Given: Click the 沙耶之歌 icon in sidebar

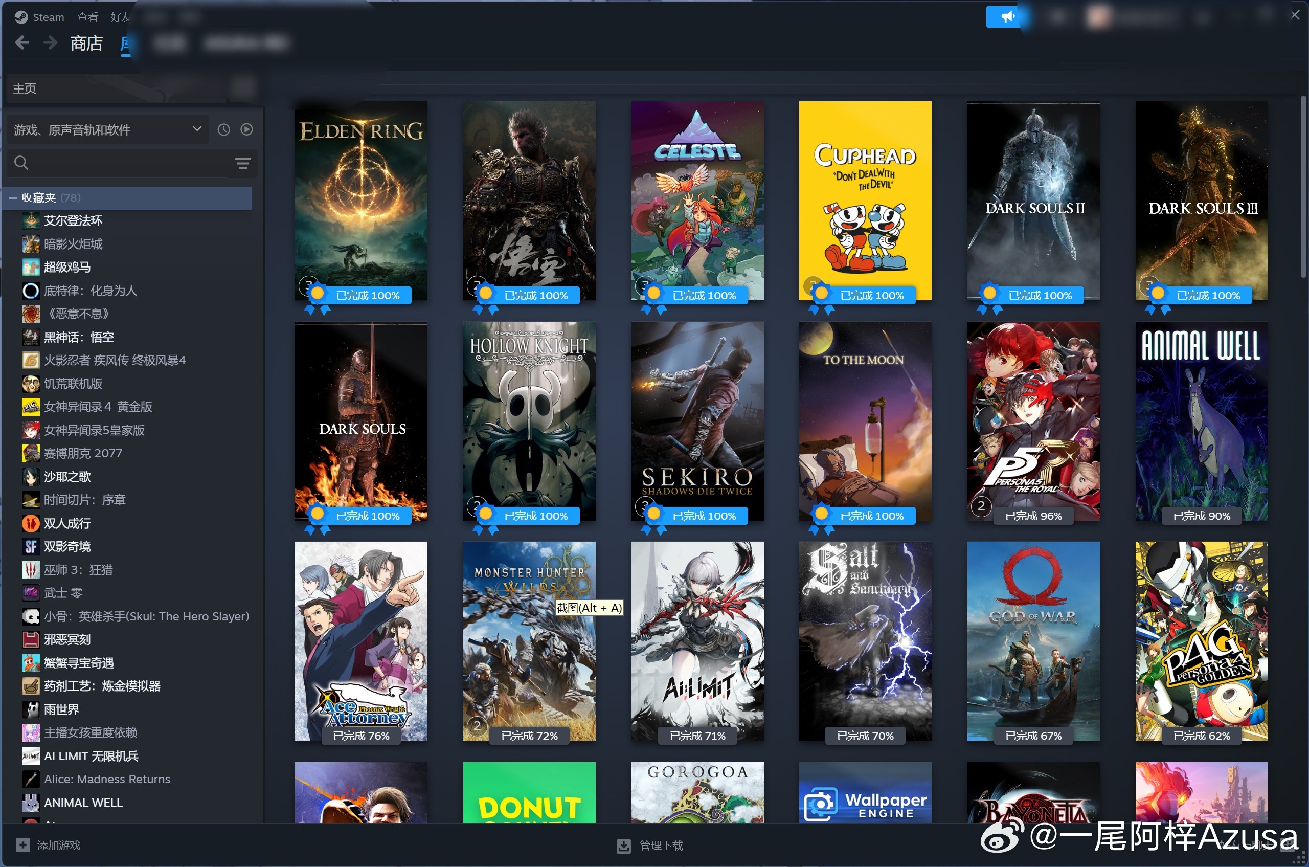Looking at the screenshot, I should coord(30,477).
